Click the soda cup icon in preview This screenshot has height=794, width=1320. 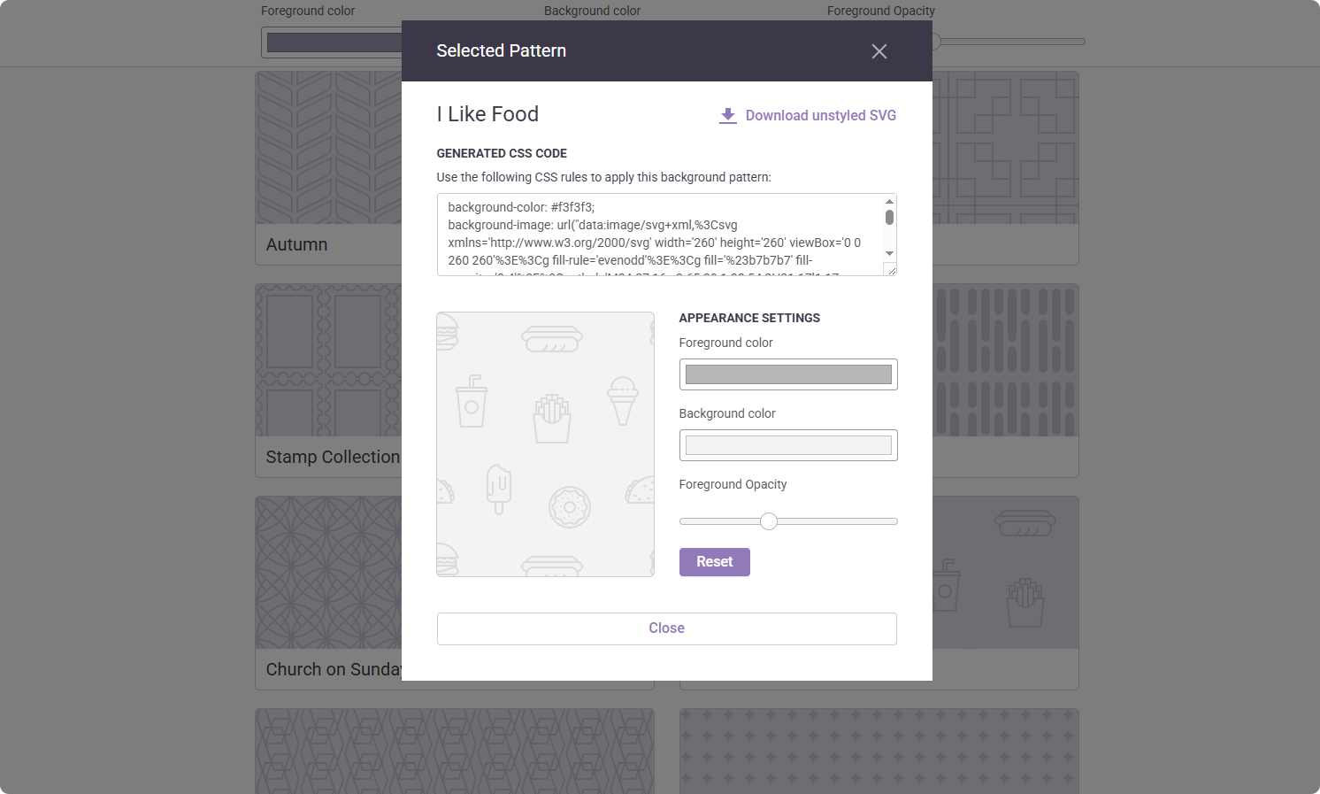471,401
